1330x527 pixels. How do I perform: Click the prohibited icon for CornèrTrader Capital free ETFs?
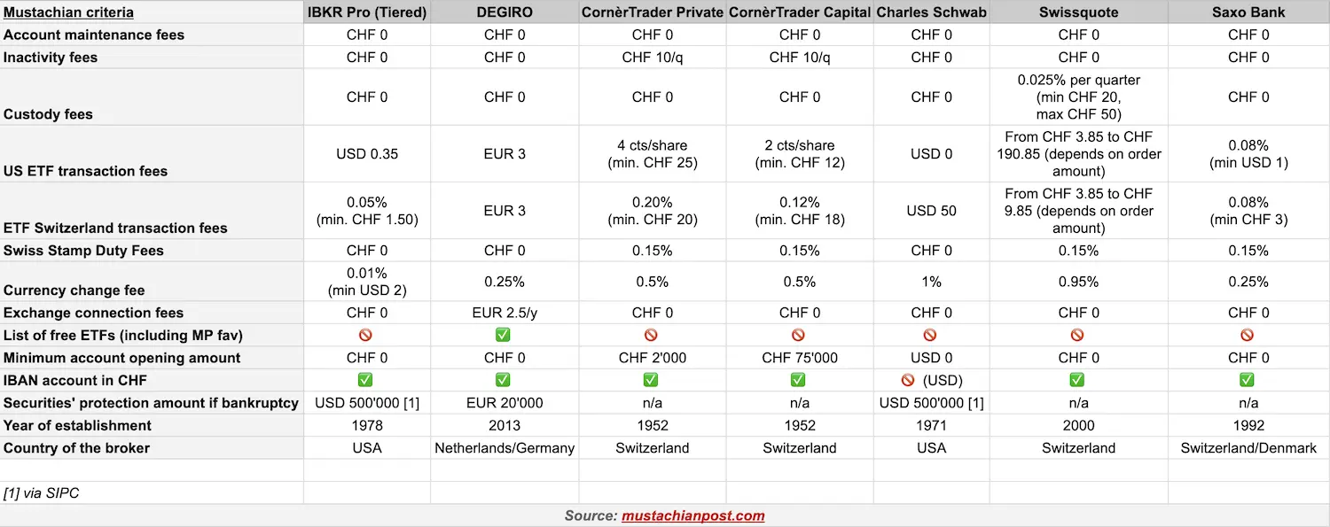pos(799,336)
